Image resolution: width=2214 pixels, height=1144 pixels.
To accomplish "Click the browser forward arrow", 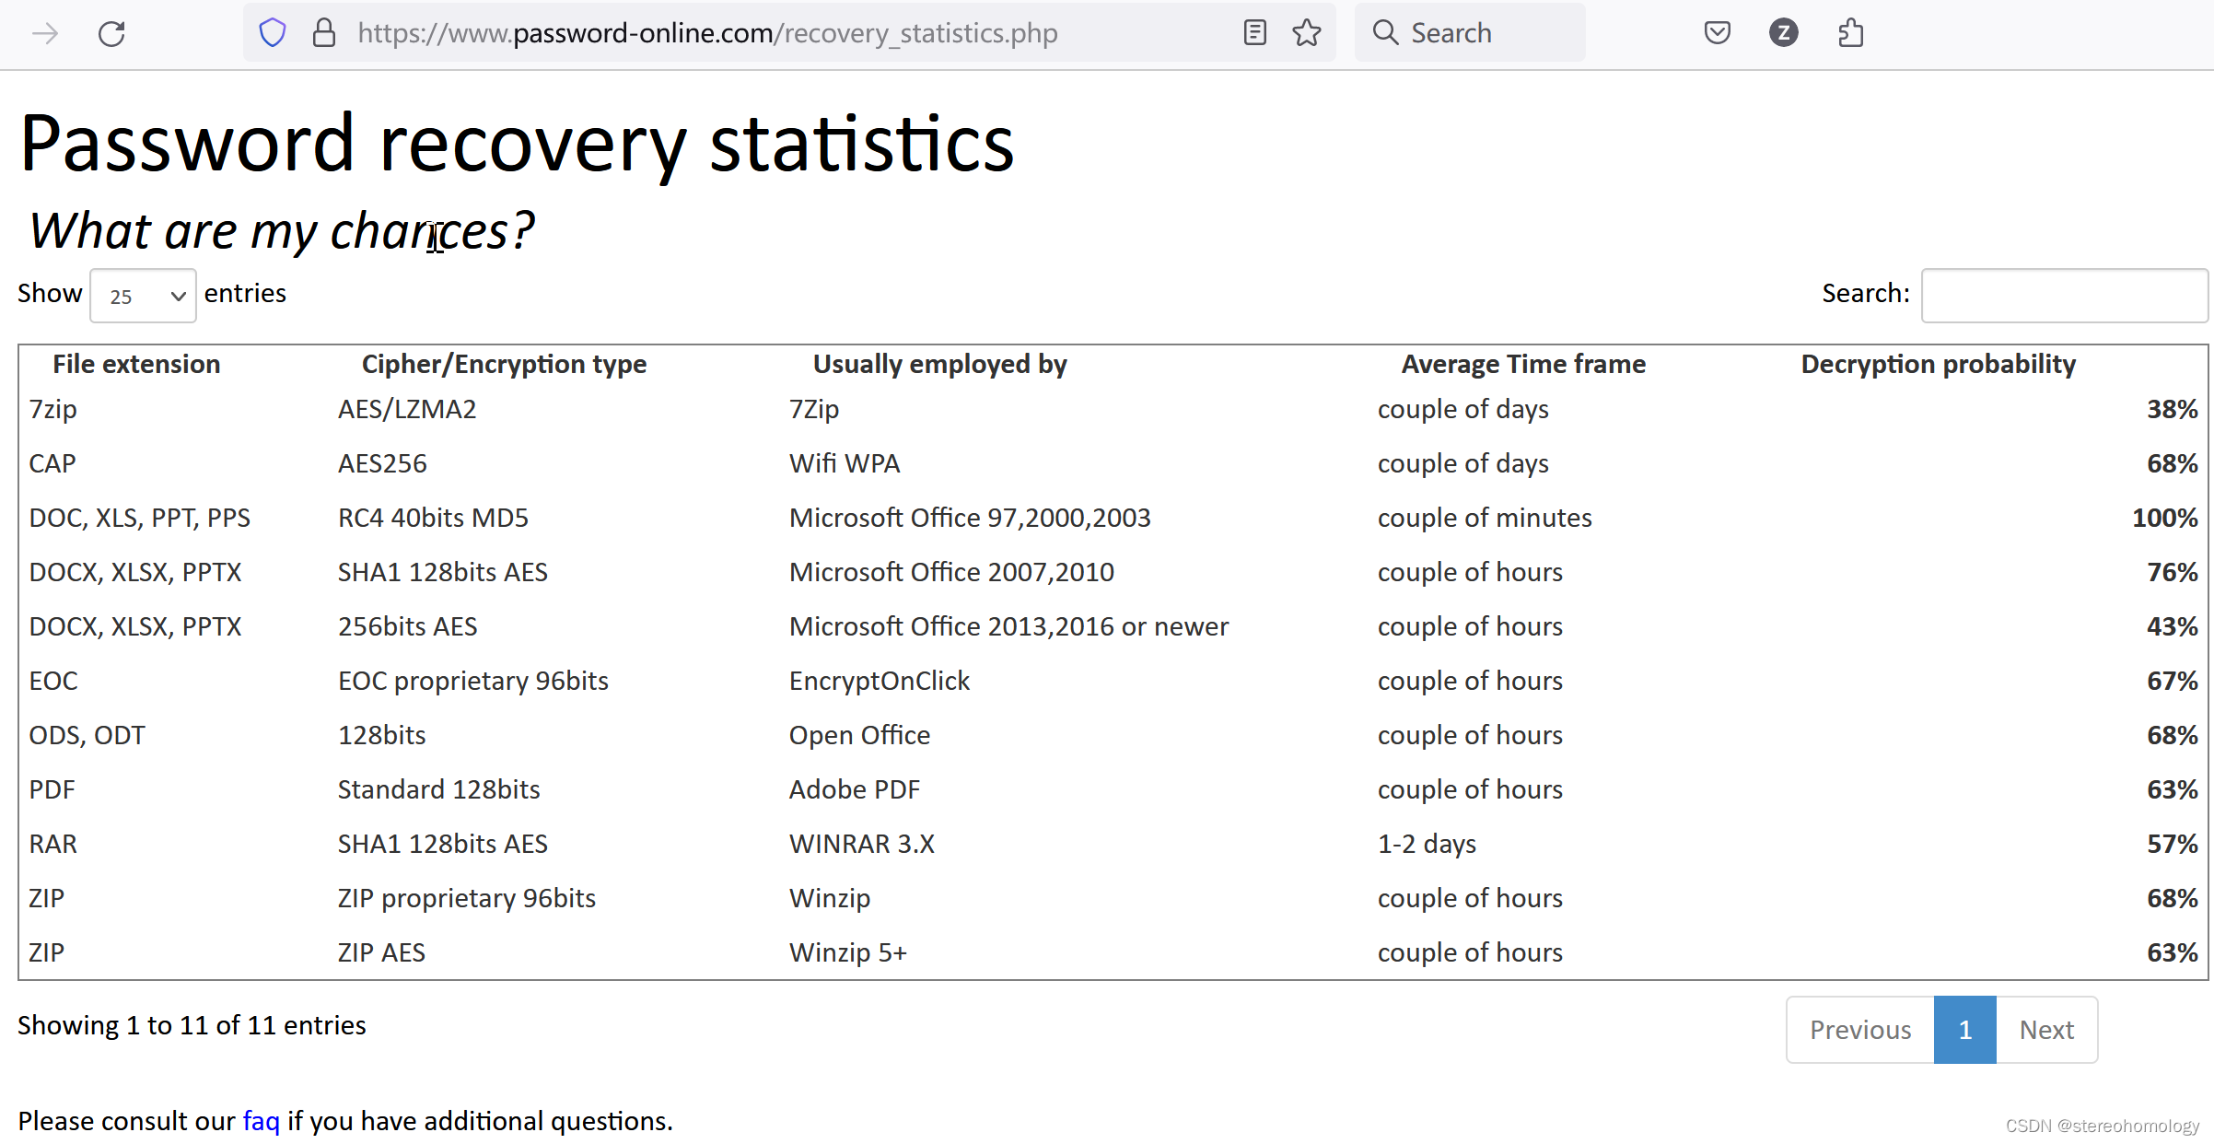I will pos(44,34).
